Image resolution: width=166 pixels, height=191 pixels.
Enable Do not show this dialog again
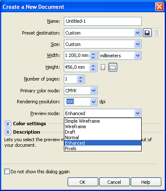(7, 172)
